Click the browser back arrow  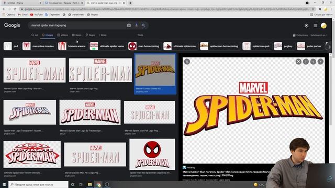4,9
